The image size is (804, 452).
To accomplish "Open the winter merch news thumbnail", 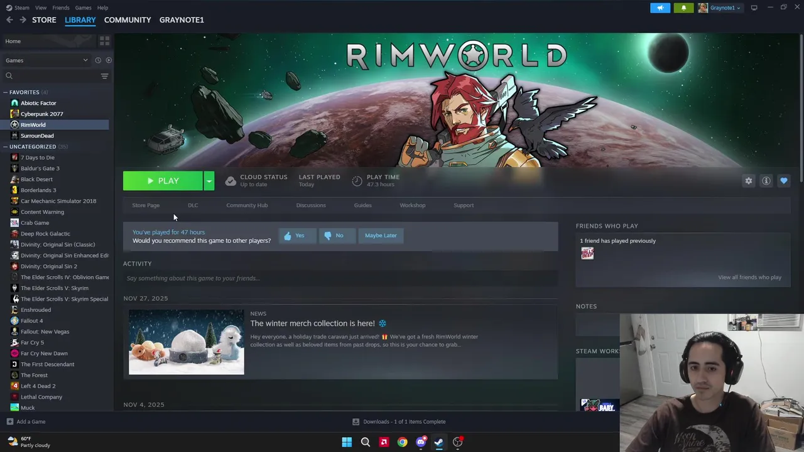I will tap(187, 342).
